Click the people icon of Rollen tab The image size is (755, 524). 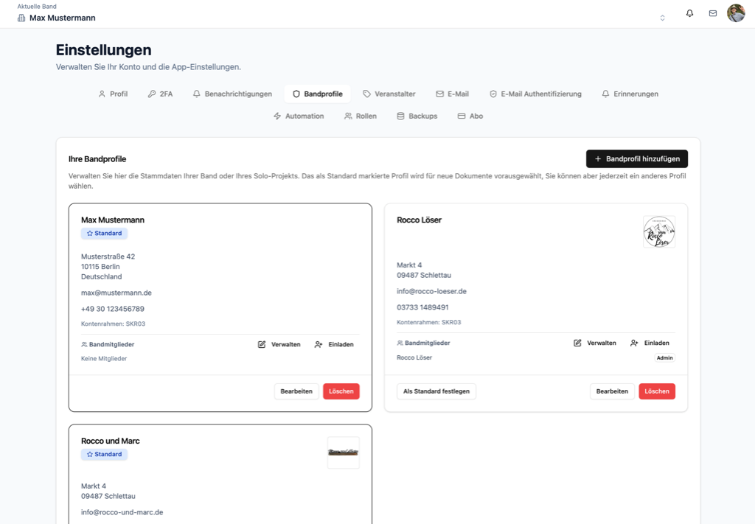[348, 116]
